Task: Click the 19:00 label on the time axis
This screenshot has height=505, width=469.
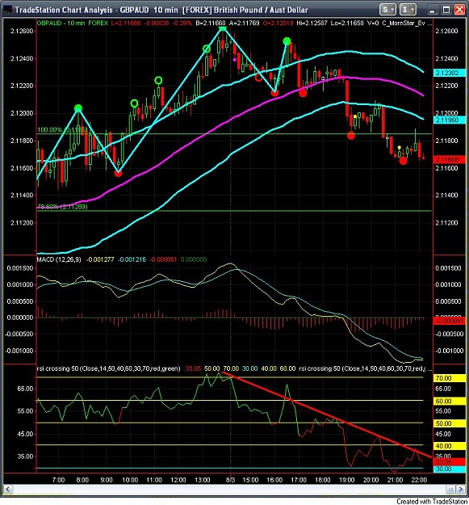Action: [x=346, y=480]
